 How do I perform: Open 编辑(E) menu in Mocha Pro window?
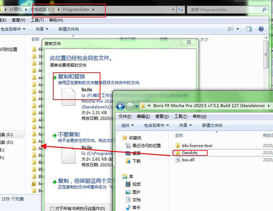pos(143,116)
